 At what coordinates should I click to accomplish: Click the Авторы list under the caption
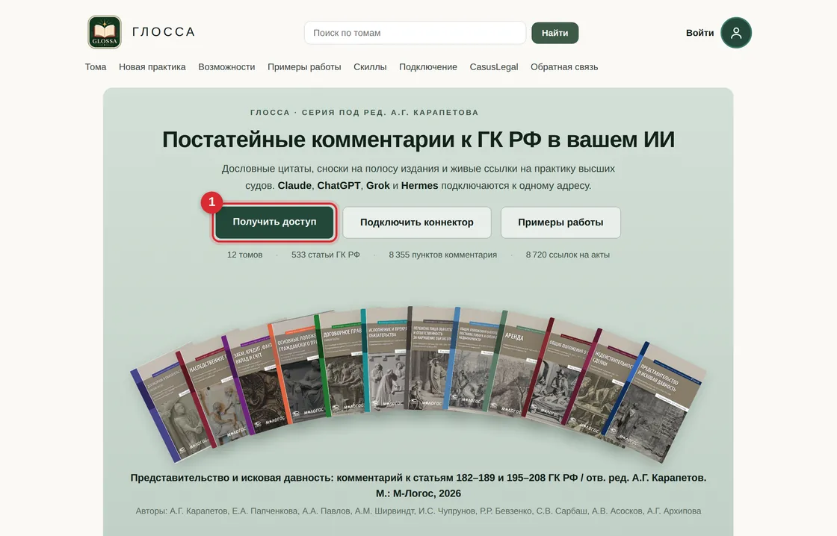coord(418,511)
